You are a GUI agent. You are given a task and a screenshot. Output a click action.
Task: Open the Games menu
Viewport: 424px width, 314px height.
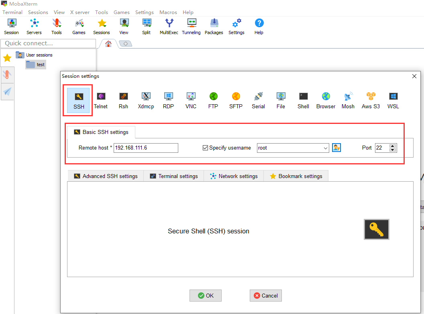122,12
